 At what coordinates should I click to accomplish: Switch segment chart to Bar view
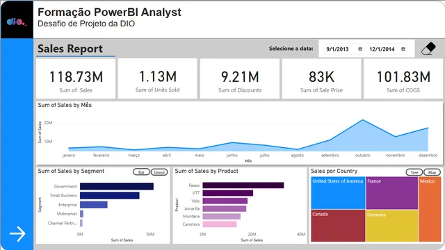pyautogui.click(x=141, y=172)
